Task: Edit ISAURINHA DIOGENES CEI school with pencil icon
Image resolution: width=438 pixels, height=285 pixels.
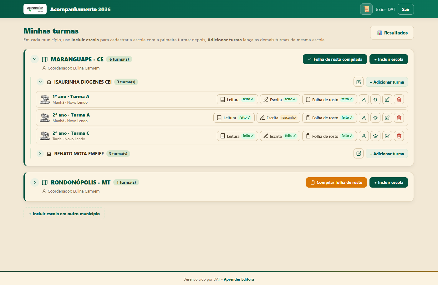Action: pos(359,82)
